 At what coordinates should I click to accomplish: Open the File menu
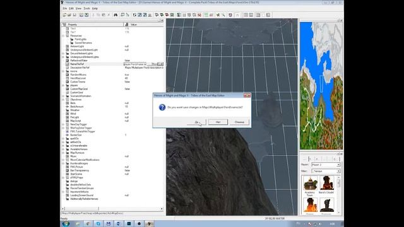point(64,8)
